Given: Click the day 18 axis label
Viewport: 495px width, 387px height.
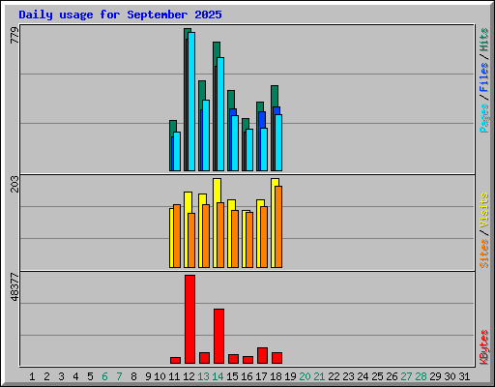Looking at the screenshot, I should (276, 376).
